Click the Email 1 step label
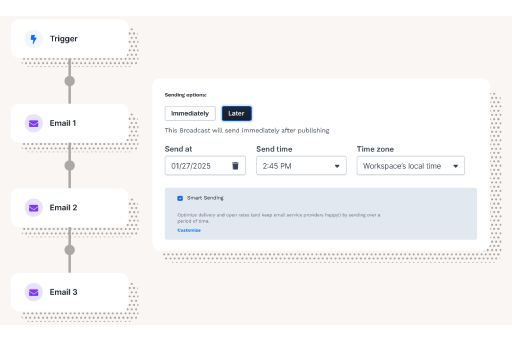The height and width of the screenshot is (341, 512). tap(63, 123)
